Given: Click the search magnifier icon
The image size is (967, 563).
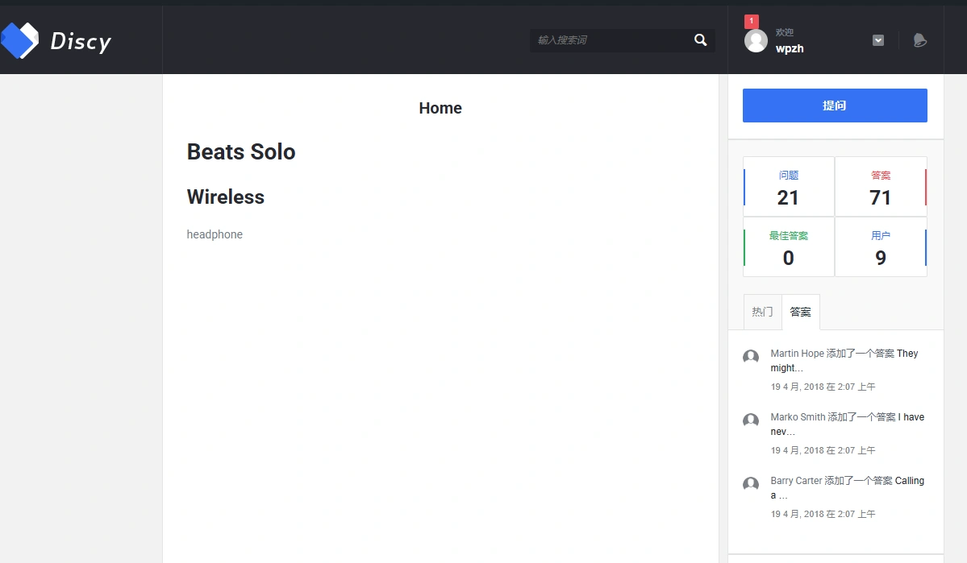Looking at the screenshot, I should pyautogui.click(x=699, y=40).
